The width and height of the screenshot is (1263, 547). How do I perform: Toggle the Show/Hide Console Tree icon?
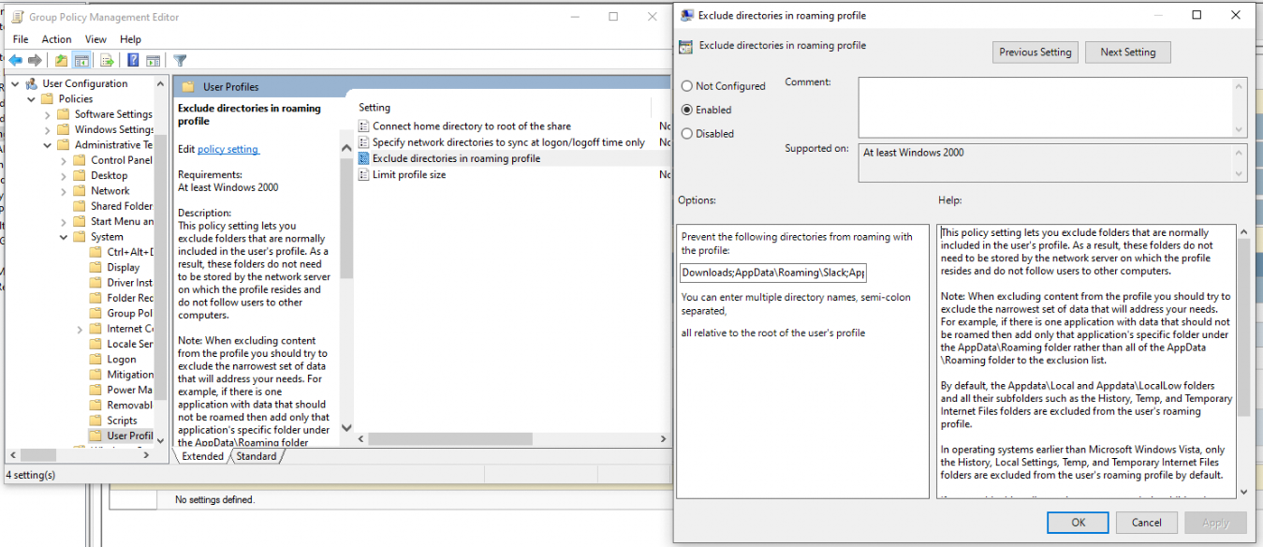81,59
